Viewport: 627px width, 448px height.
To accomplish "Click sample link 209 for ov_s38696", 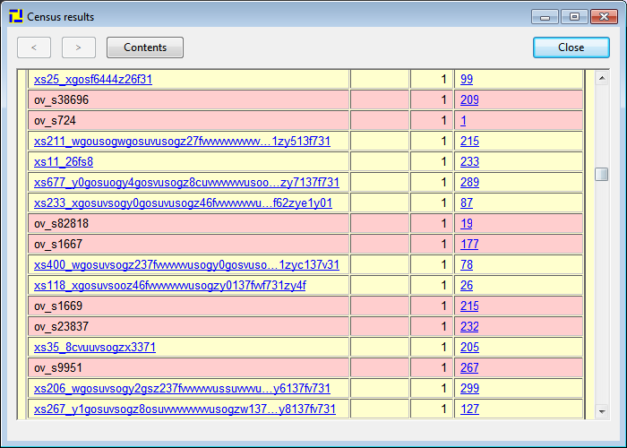I will 469,99.
